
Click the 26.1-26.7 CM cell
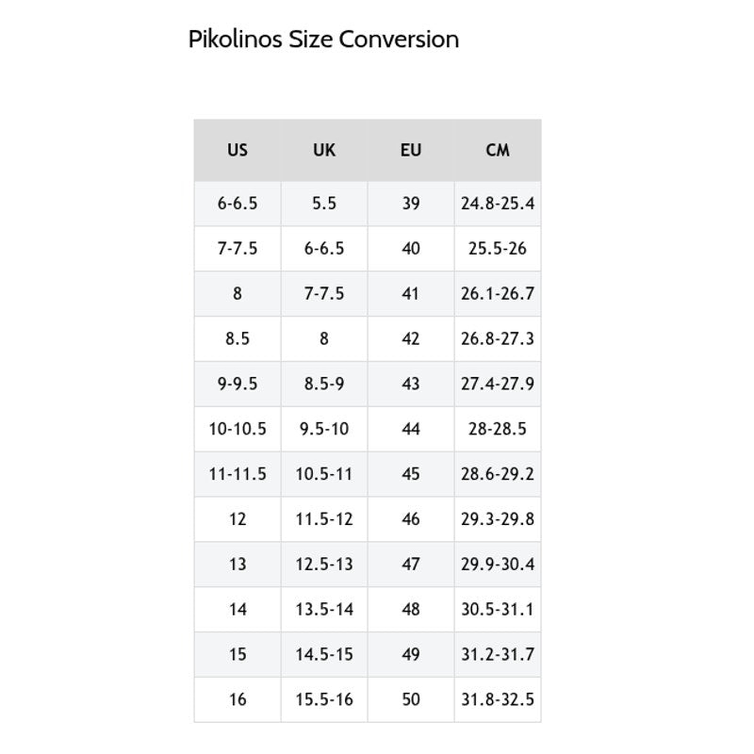coord(498,294)
